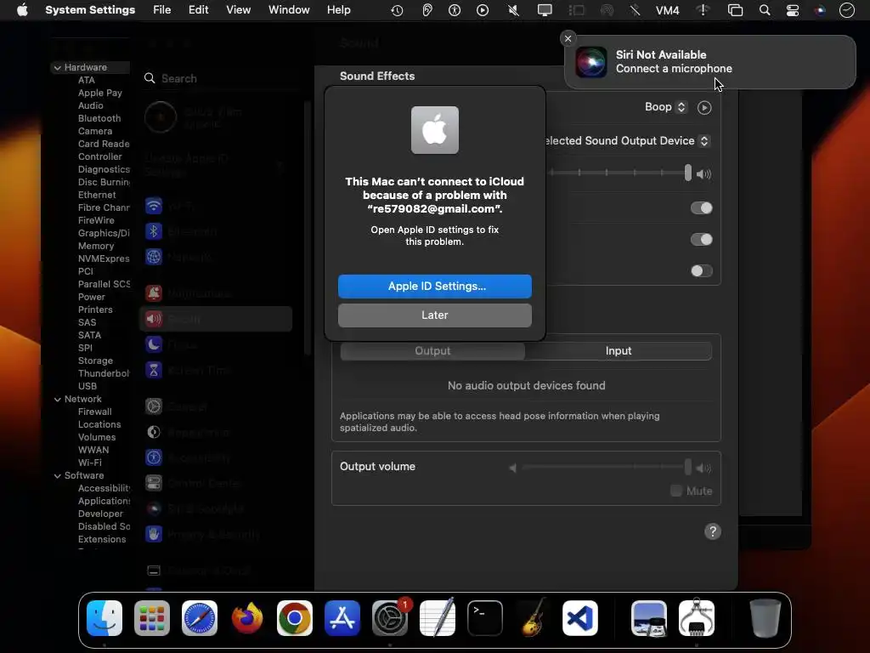
Task: Dismiss the Siri Not Available notification
Action: 568,38
